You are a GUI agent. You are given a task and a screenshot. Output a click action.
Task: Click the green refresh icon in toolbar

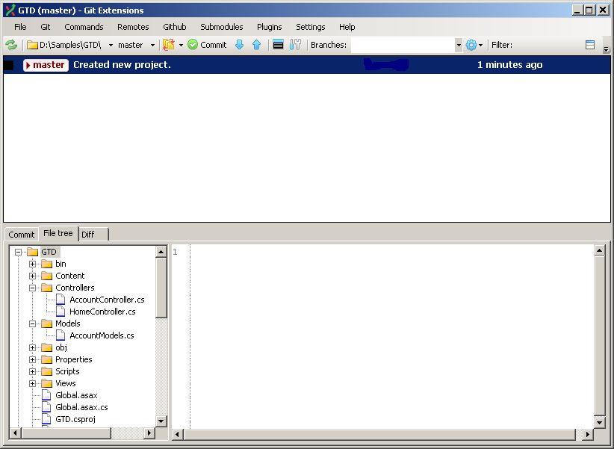pyautogui.click(x=11, y=45)
